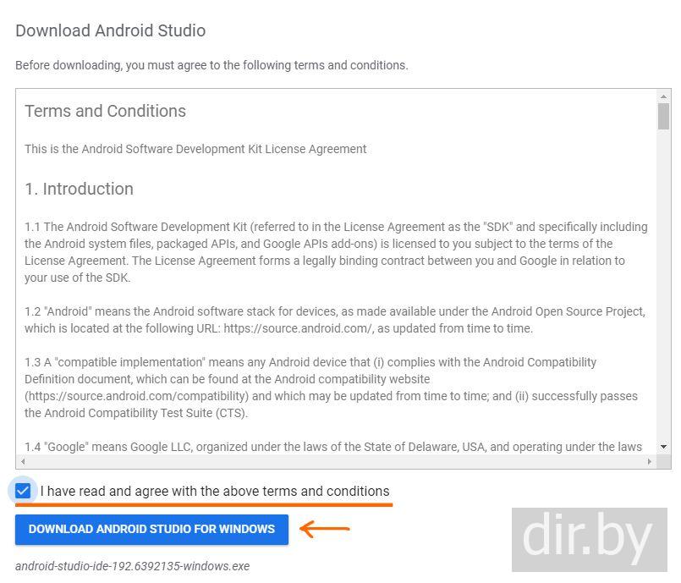
Task: Click the 'I have read and agree' label
Action: tap(215, 492)
